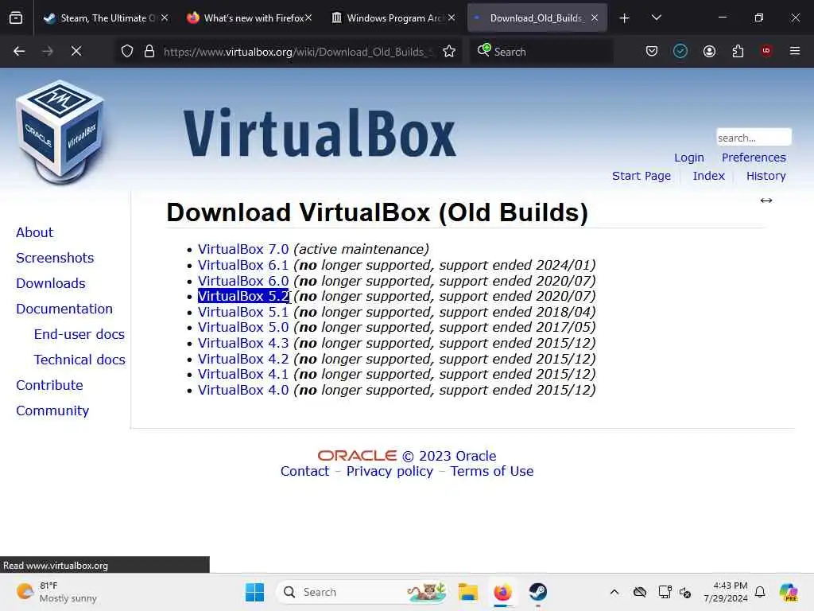814x611 pixels.
Task: Open the VirtualBox 5.1 link
Action: pyautogui.click(x=243, y=312)
